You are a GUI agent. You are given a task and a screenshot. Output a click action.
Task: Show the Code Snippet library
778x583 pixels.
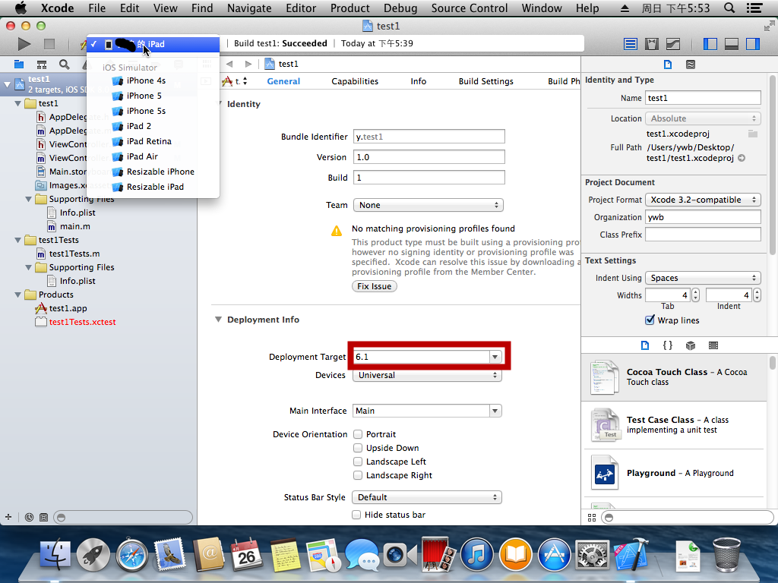667,345
